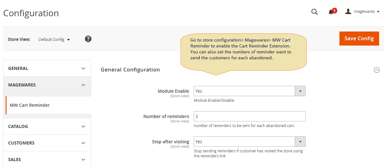
Task: Open the Module Enable dropdown
Action: point(249,91)
